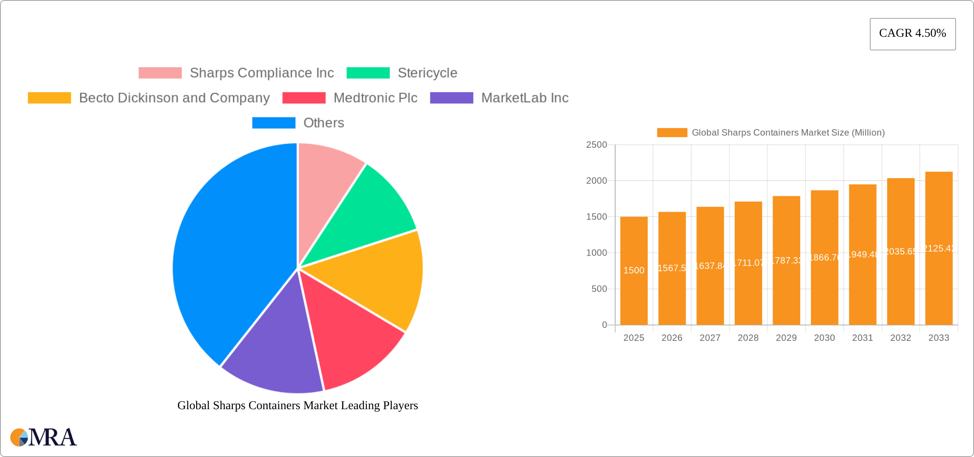The height and width of the screenshot is (457, 974).
Task: Click the orange Becto Dickinson legend swatch
Action: click(x=48, y=98)
